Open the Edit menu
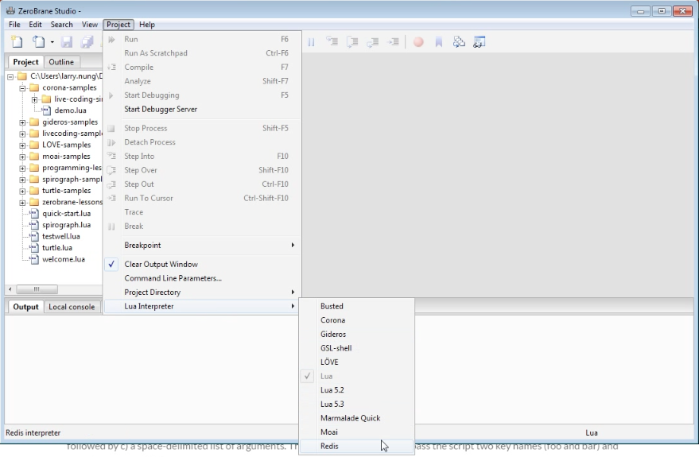 coord(35,25)
